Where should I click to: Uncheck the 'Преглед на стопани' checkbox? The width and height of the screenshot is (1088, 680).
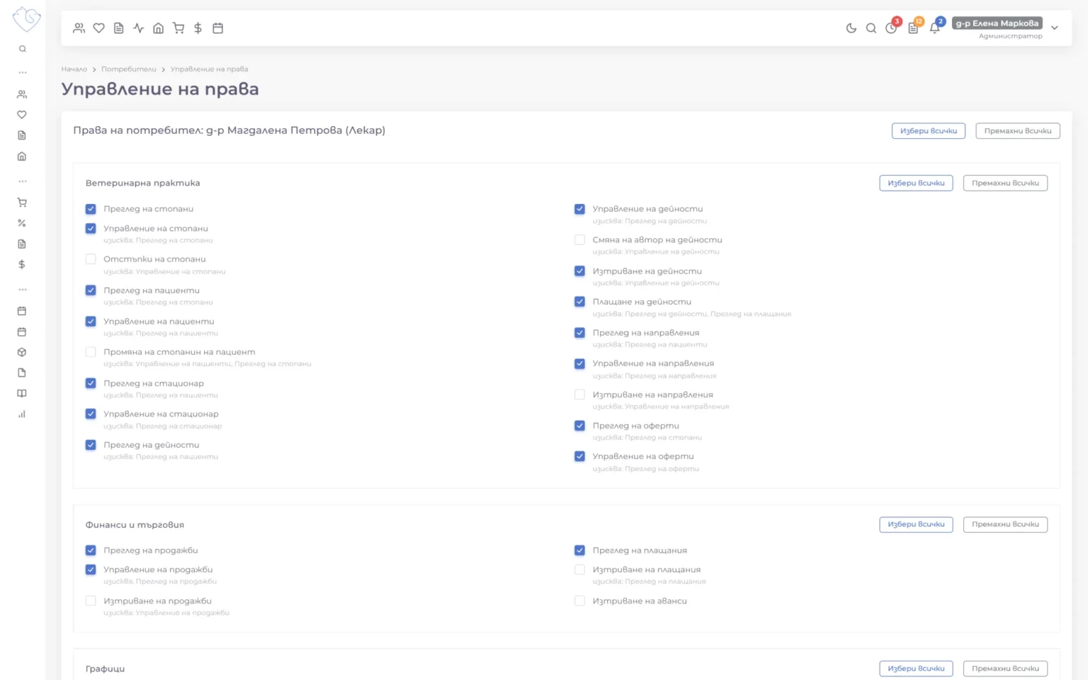pyautogui.click(x=91, y=209)
